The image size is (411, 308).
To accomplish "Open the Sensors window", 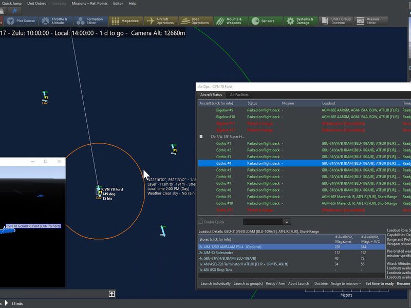I will (x=265, y=21).
